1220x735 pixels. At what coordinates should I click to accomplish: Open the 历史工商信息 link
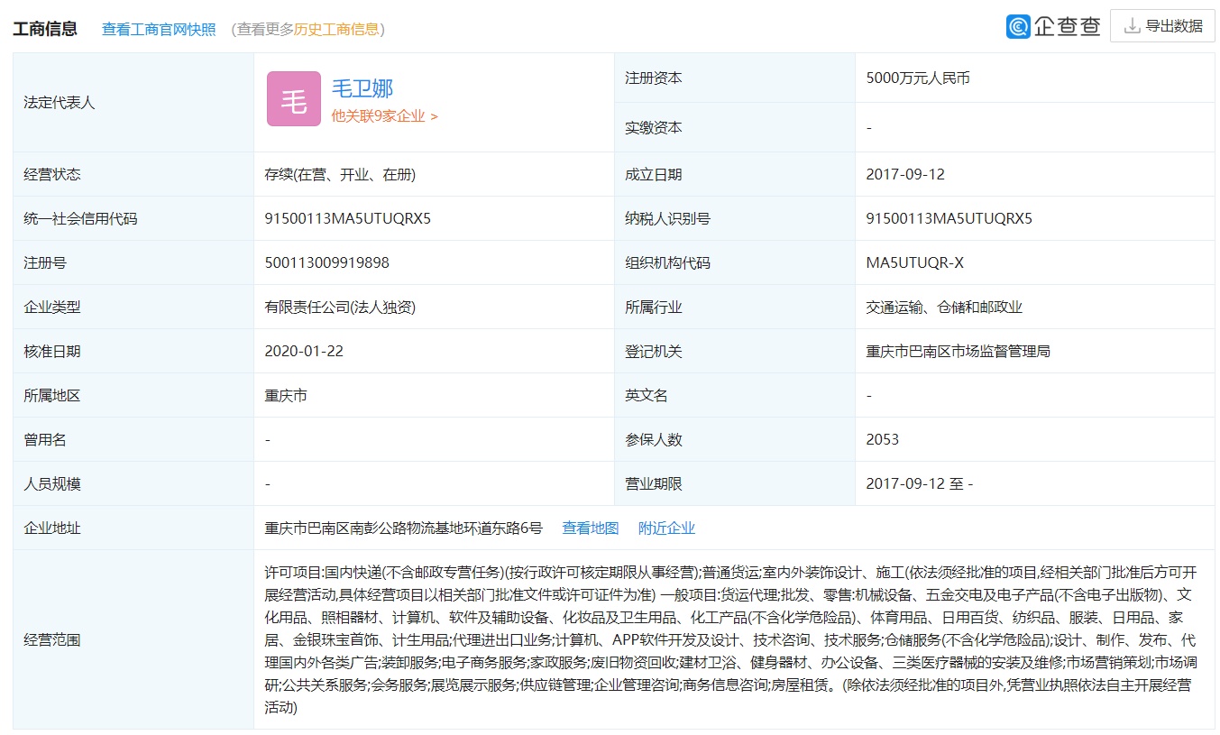pyautogui.click(x=337, y=29)
